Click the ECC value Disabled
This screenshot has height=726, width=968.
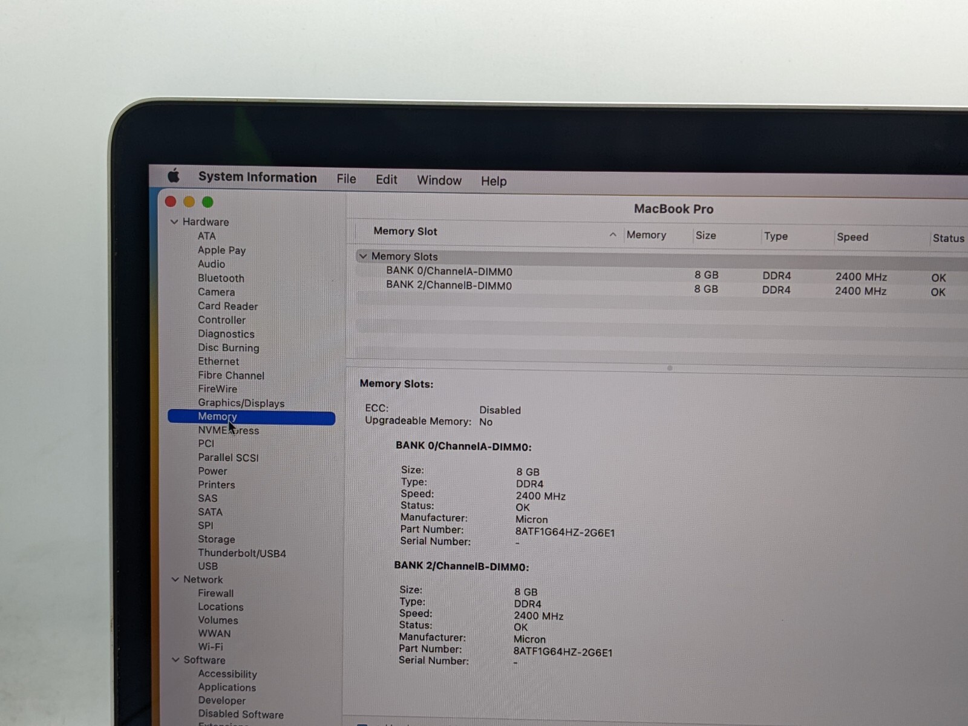[x=500, y=410]
